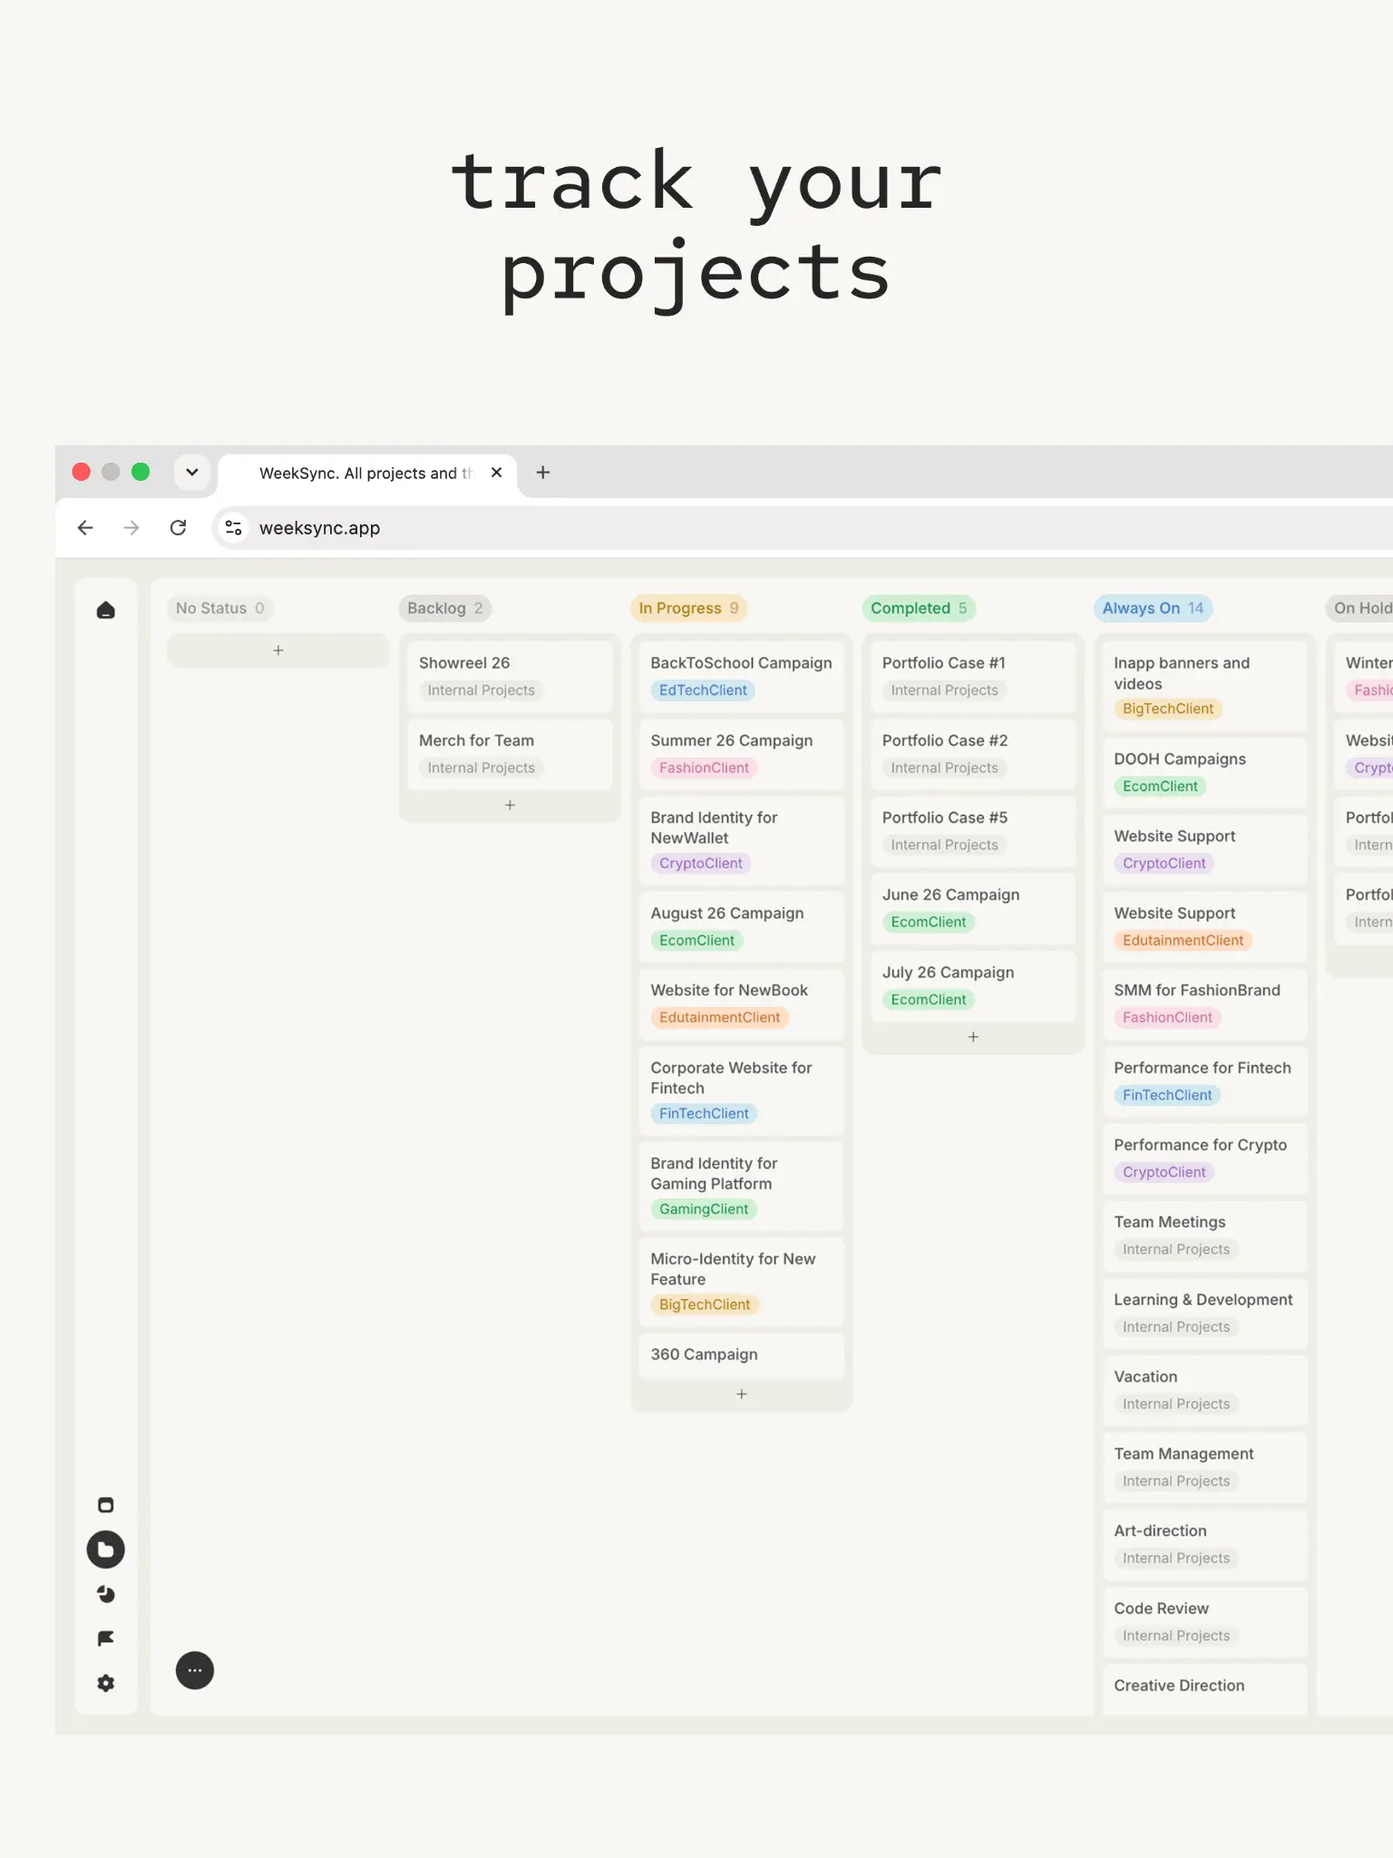Screen dimensions: 1393x1858
Task: Click the FashionClient tag on Summer 26 Campaign
Action: 704,768
